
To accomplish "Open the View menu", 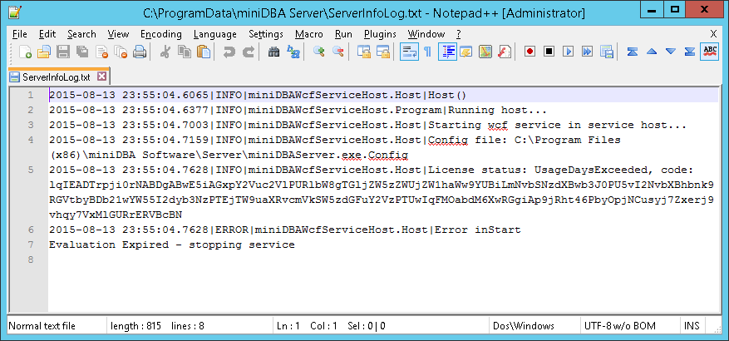I will (x=118, y=34).
